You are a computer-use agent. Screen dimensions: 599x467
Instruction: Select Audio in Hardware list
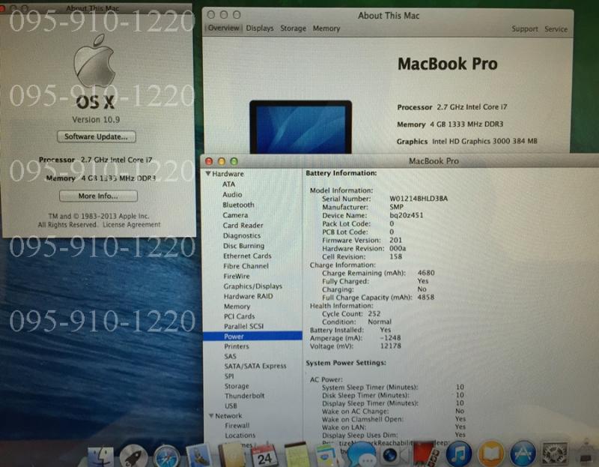(x=232, y=194)
